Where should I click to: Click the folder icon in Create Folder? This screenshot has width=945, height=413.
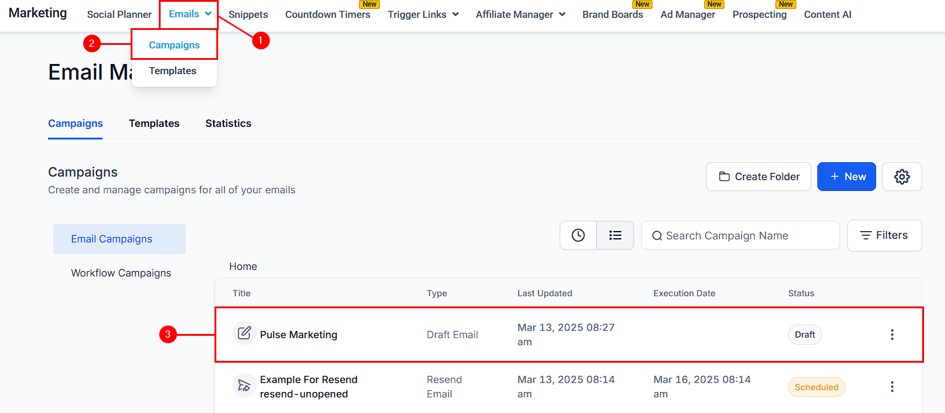pyautogui.click(x=724, y=177)
